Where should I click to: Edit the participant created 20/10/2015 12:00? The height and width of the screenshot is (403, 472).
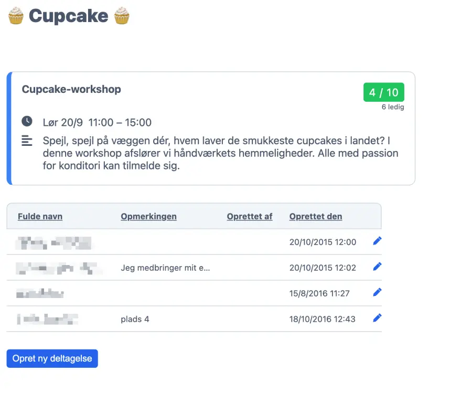click(x=377, y=241)
